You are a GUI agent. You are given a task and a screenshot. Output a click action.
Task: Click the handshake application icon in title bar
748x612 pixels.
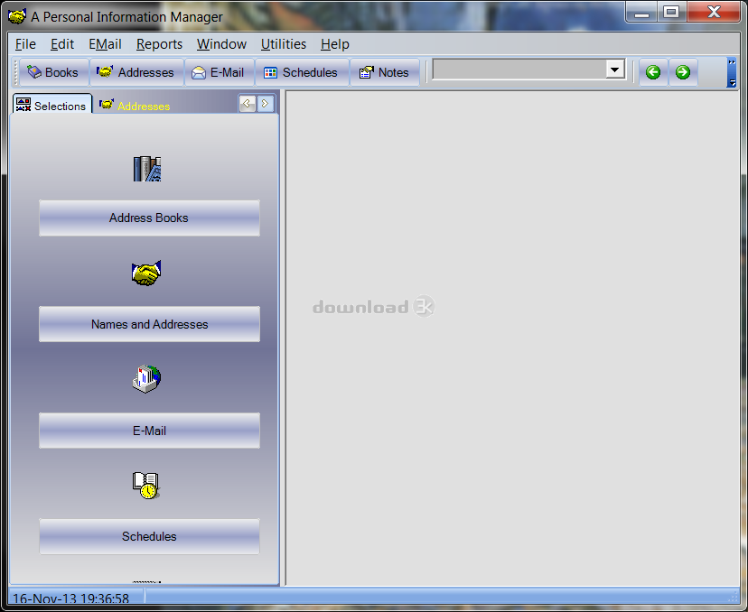[x=17, y=16]
